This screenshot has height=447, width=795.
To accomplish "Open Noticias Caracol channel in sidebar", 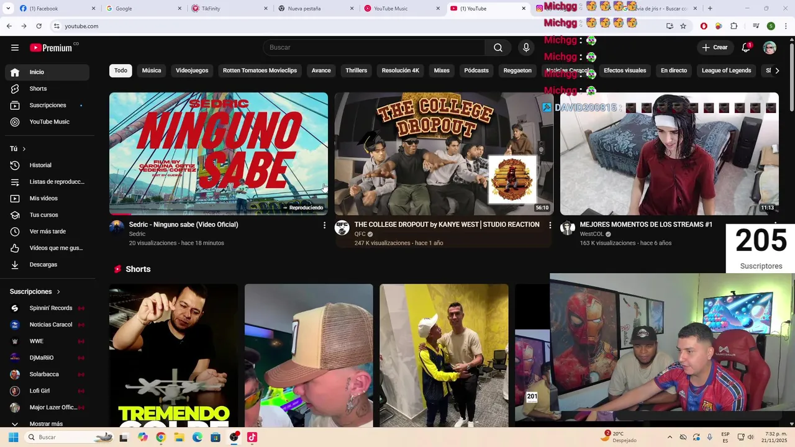I will point(47,325).
